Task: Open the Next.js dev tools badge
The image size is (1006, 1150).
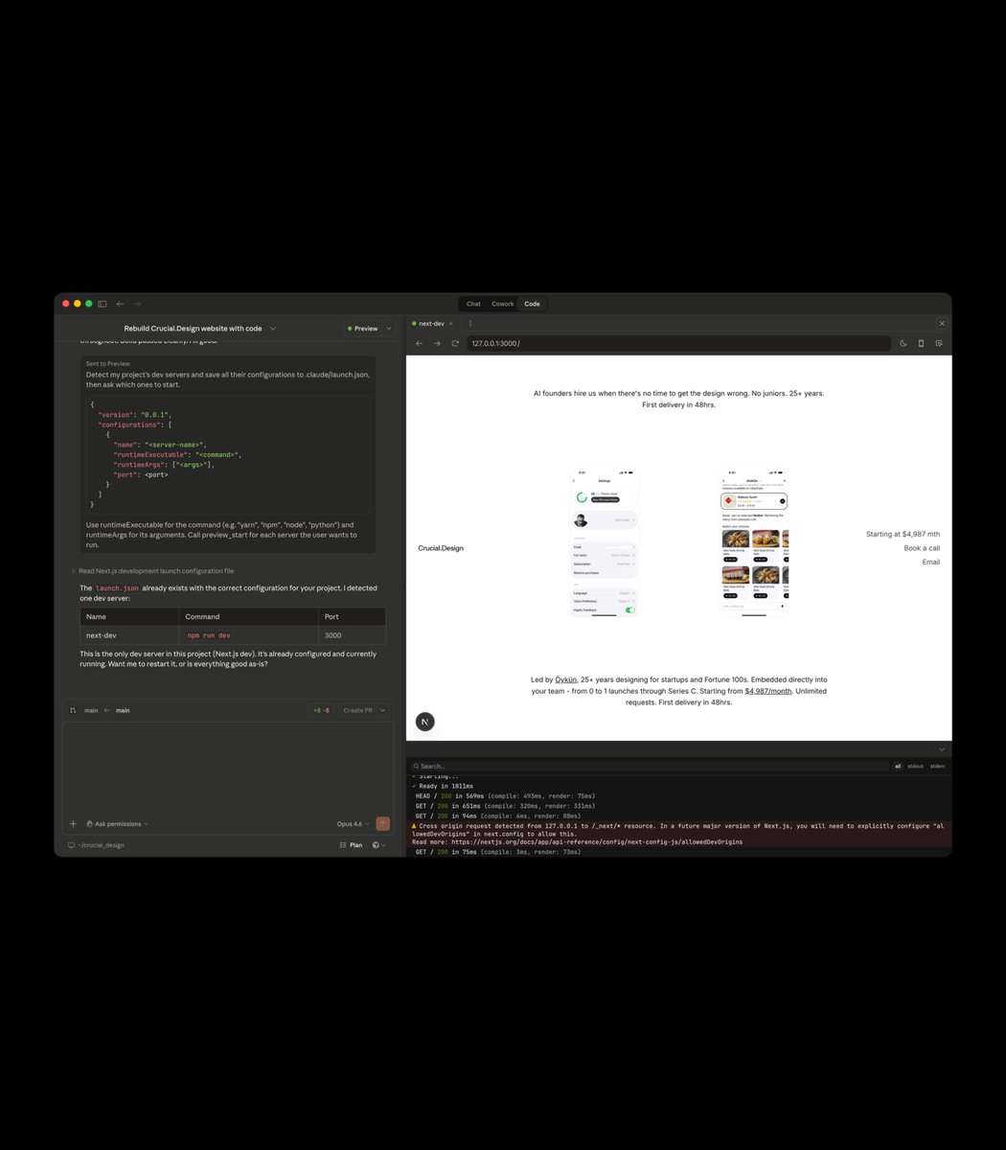Action: [425, 722]
